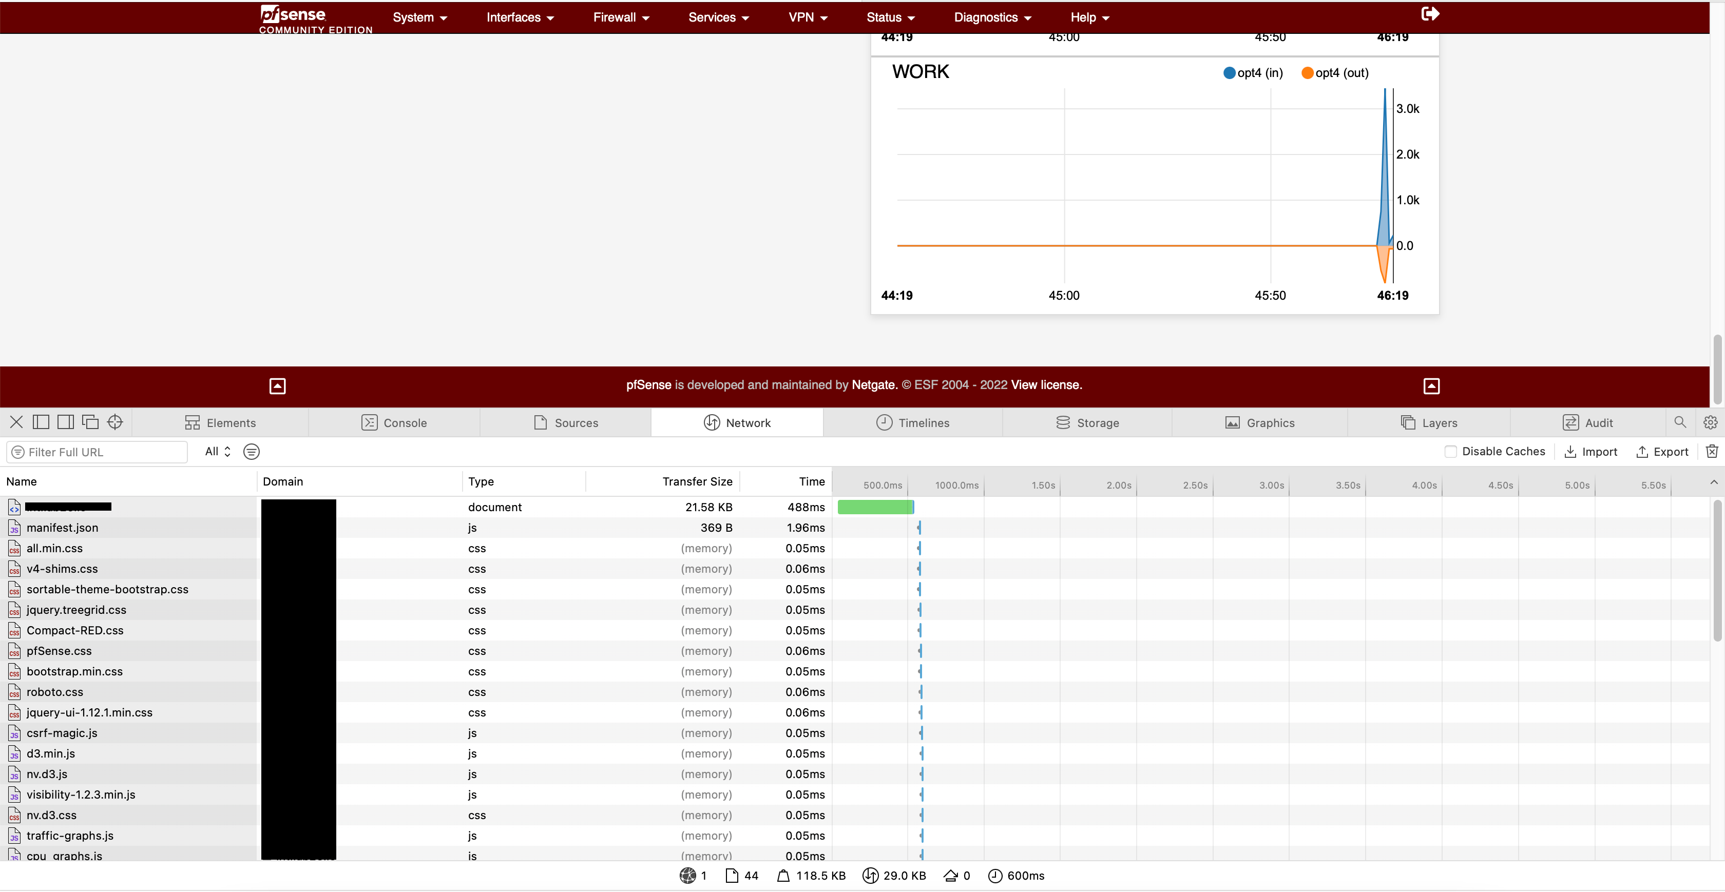The width and height of the screenshot is (1725, 892).
Task: Click the green document load bar in the waterfall
Action: (875, 507)
